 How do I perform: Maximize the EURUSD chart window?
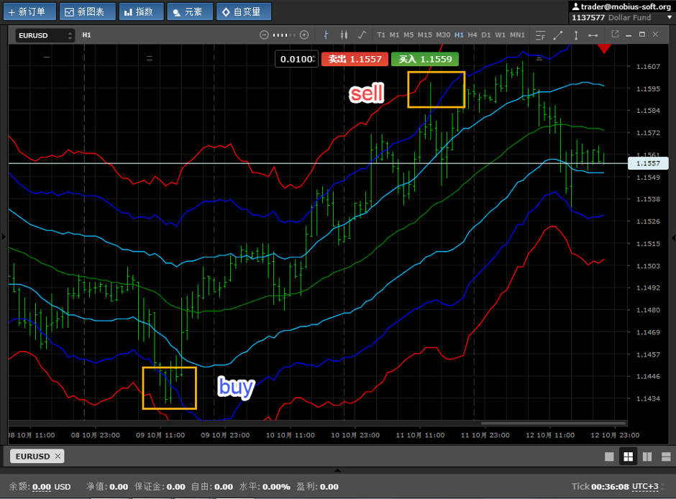tap(642, 34)
